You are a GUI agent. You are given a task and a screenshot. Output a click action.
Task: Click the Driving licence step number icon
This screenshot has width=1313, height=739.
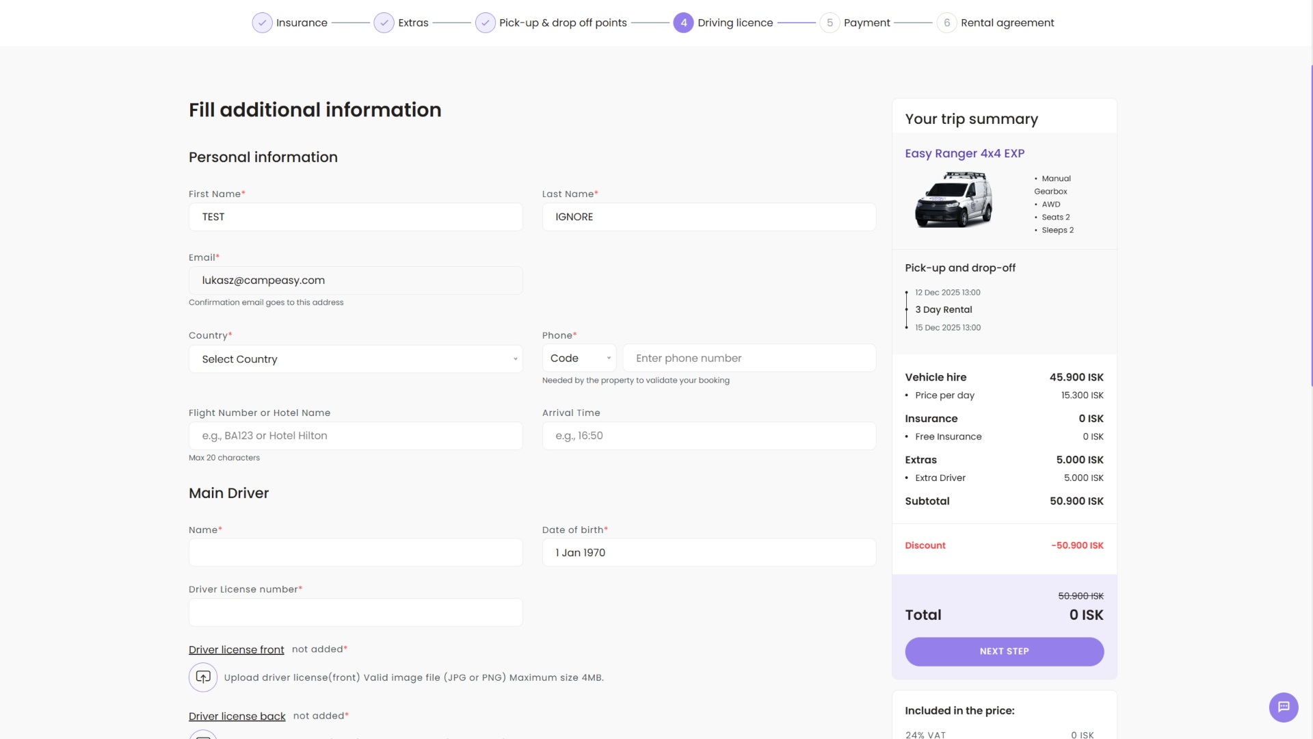(684, 23)
